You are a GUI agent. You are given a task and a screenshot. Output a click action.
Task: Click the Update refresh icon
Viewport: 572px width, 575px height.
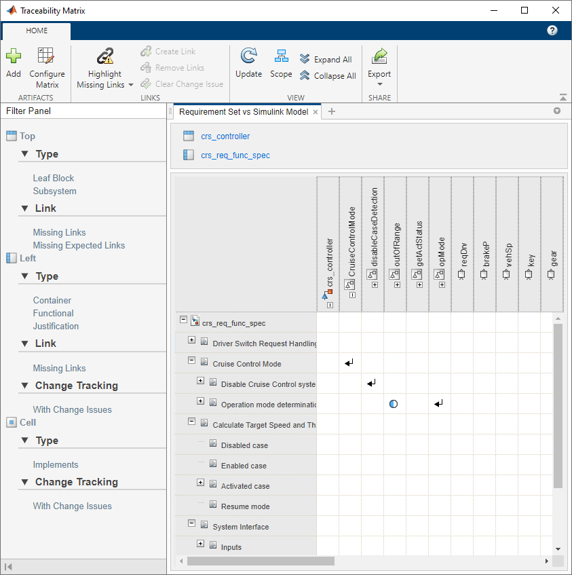pos(248,56)
